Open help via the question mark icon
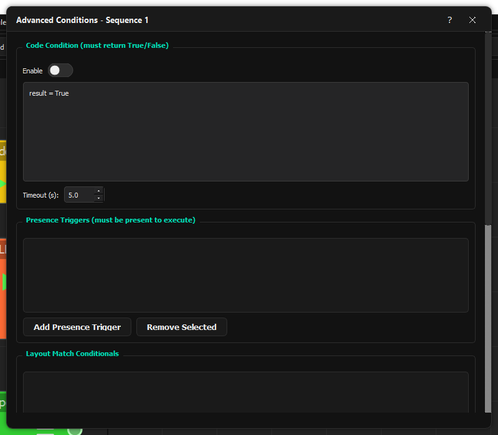The image size is (498, 435). coord(449,20)
